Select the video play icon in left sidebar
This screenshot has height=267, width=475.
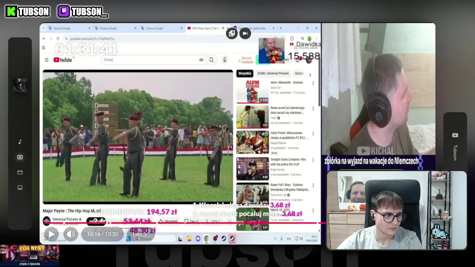point(20,157)
